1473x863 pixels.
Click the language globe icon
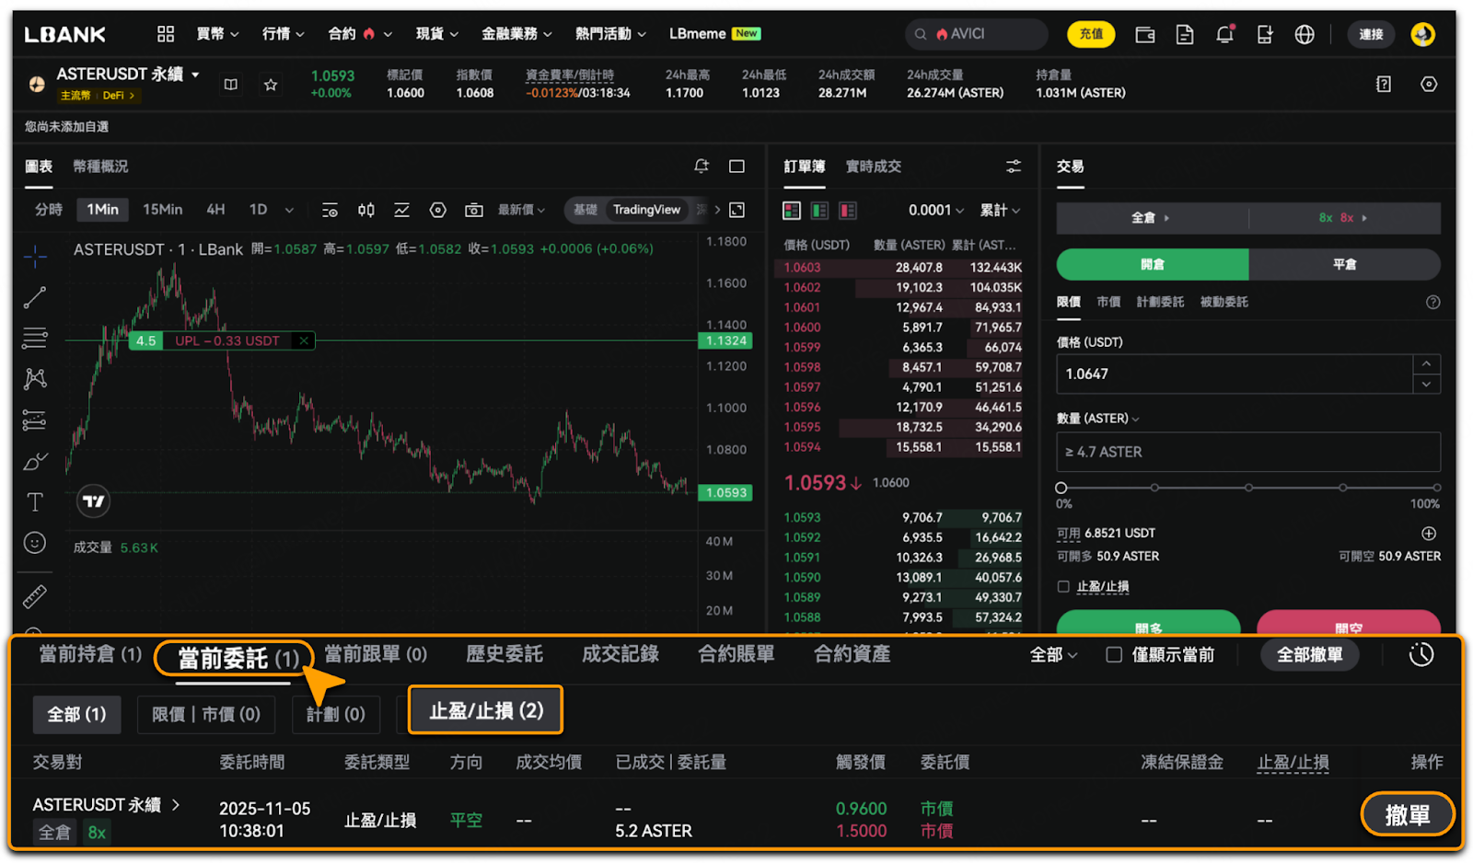(x=1305, y=34)
